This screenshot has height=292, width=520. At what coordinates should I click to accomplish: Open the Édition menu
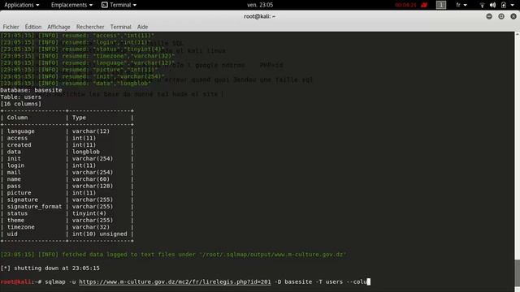pos(33,27)
